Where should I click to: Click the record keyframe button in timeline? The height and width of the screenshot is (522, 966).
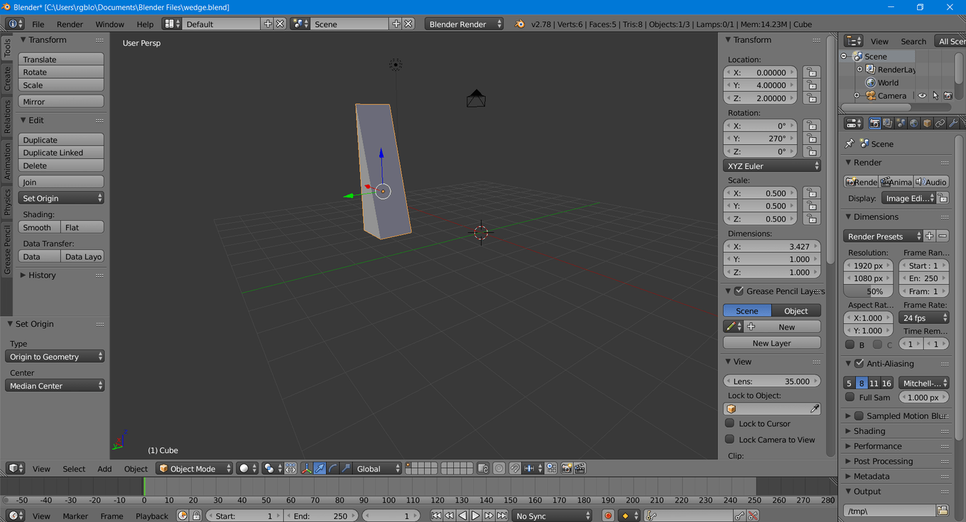tap(608, 516)
